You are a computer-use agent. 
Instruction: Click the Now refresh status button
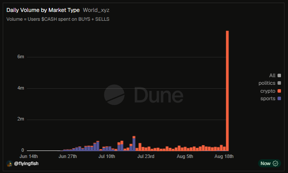point(270,163)
